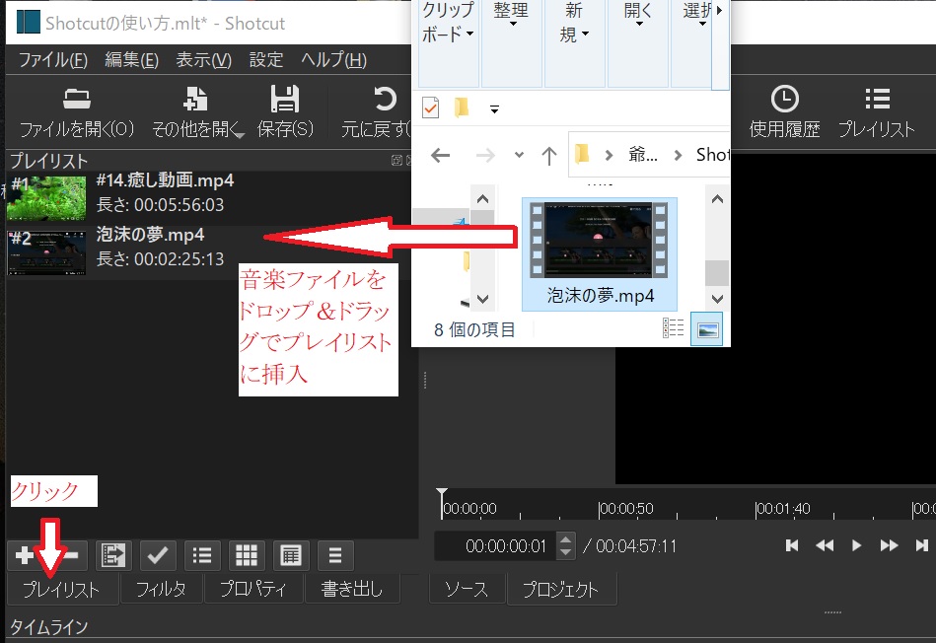Update playlist entry with the checkmark icon

pyautogui.click(x=158, y=554)
